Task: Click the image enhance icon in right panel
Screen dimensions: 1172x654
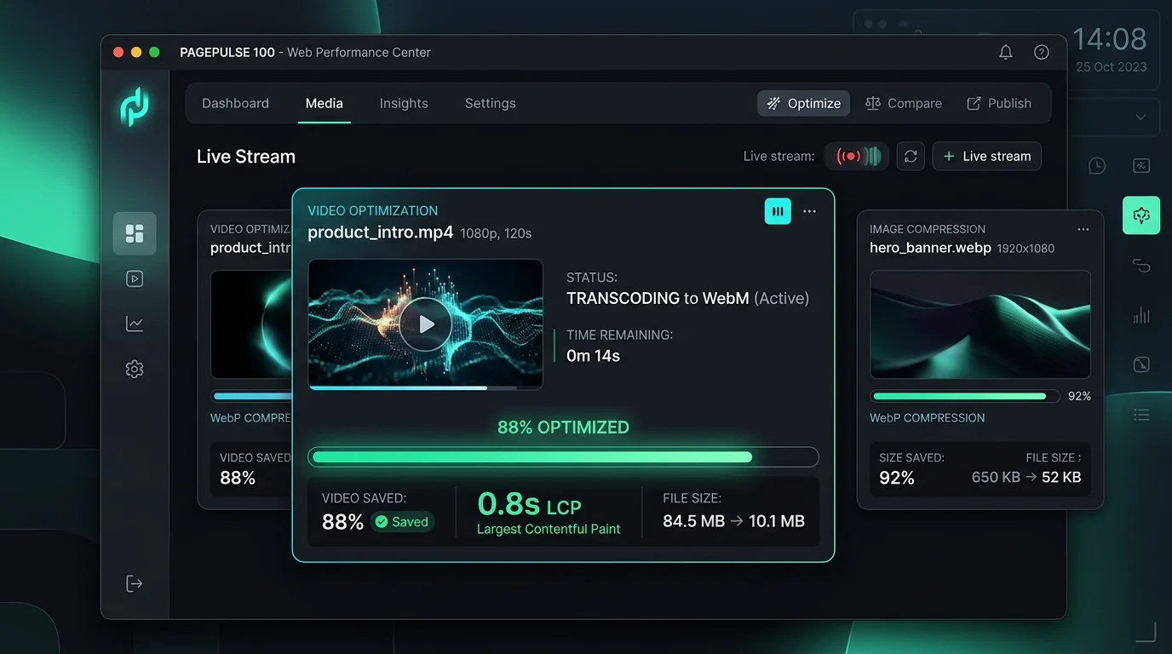Action: tap(1141, 166)
